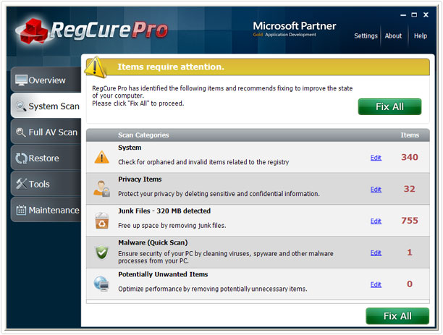Click the Items require attention banner text

[171, 67]
